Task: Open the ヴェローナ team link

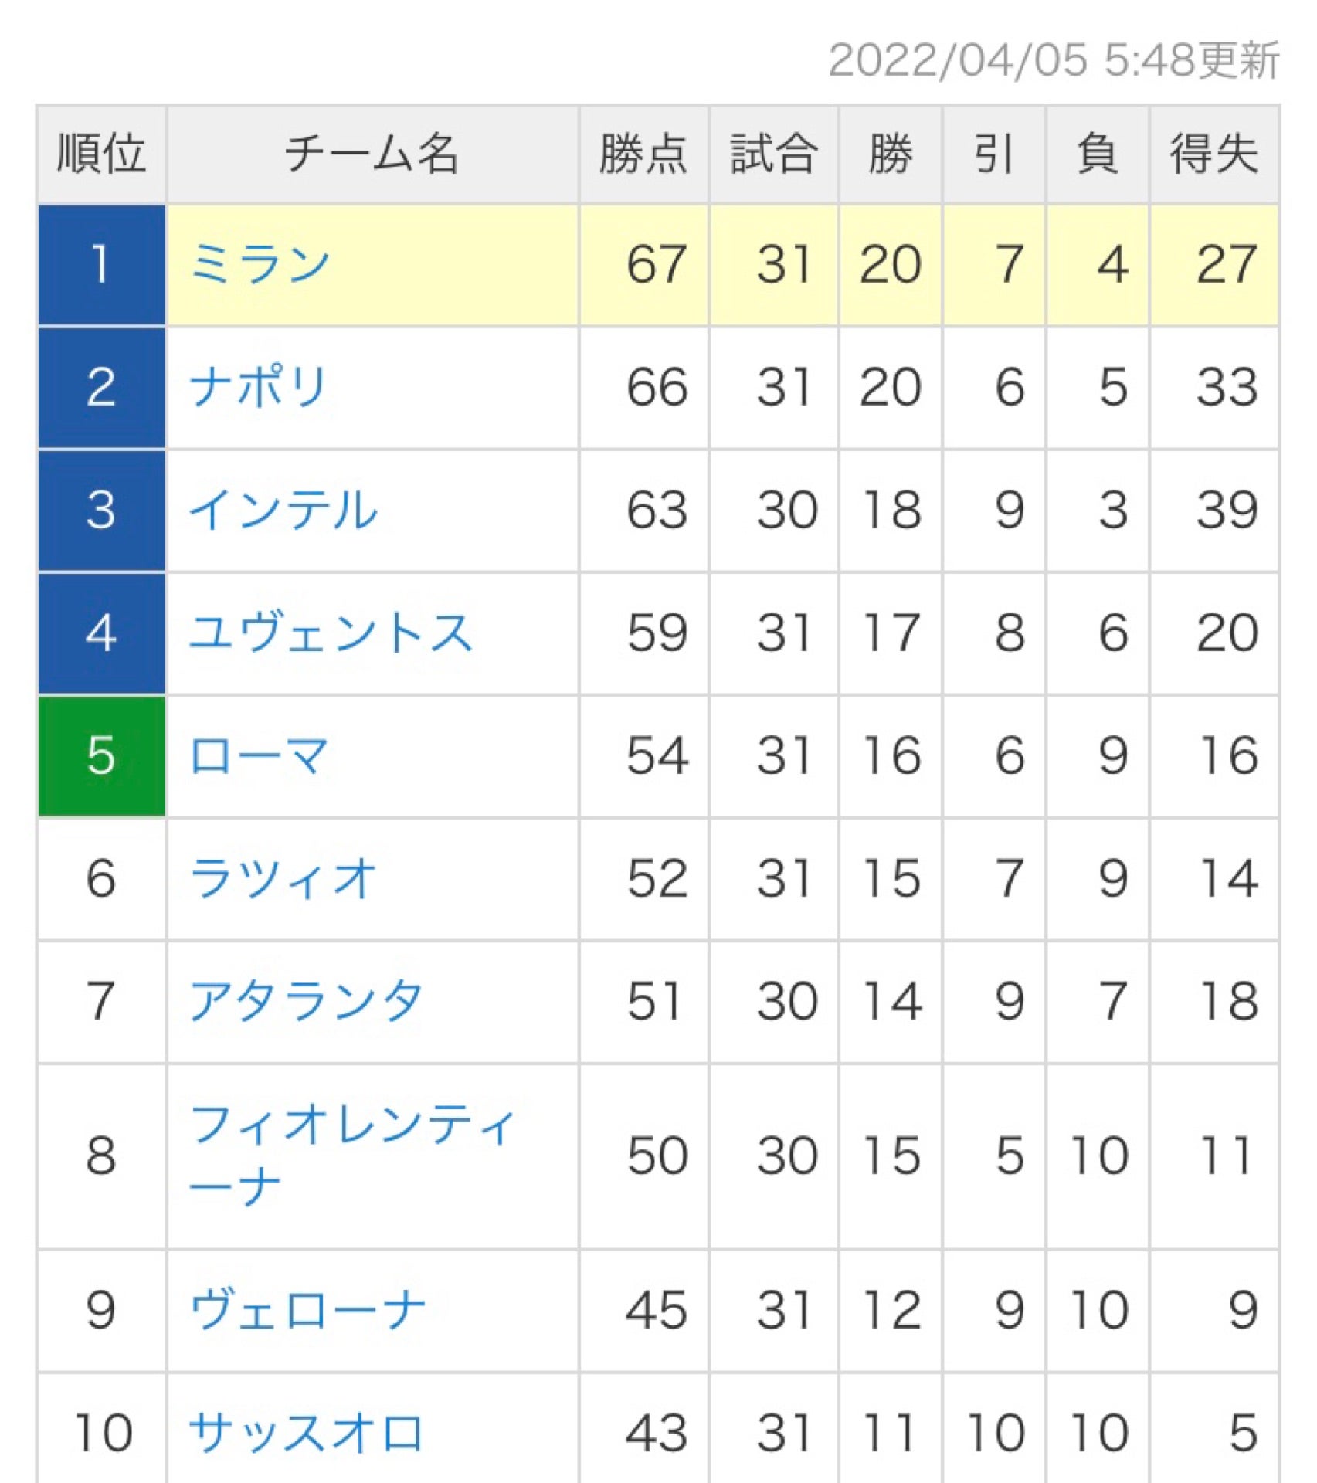Action: [307, 1309]
